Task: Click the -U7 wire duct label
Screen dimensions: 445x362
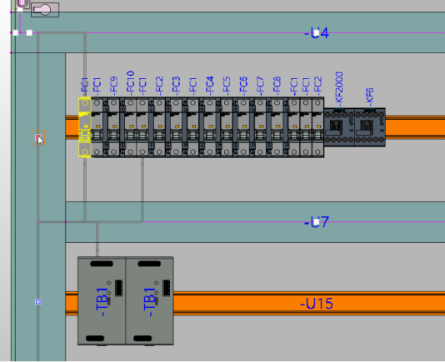Action: pos(317,222)
